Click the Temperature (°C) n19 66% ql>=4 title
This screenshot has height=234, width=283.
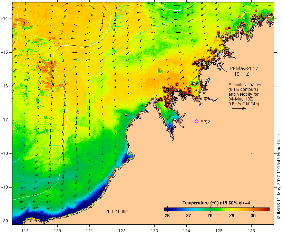(216, 203)
